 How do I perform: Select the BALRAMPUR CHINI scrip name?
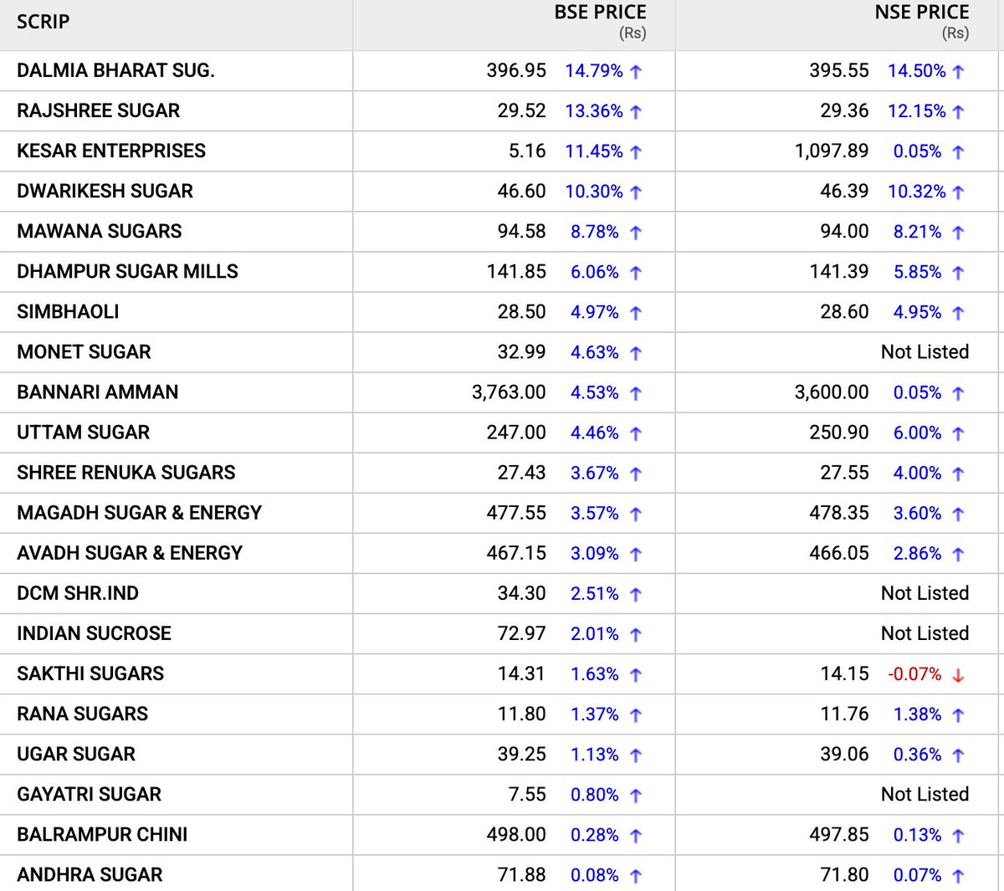pos(102,834)
